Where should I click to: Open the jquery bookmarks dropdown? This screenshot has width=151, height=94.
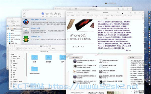pyautogui.click(x=91, y=16)
